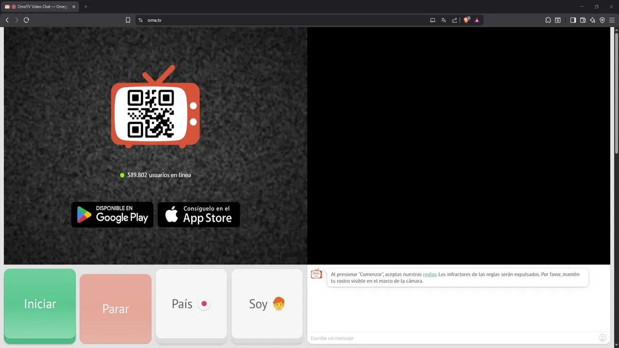Click the tab search window icon in toolbar
Image resolution: width=619 pixels, height=348 pixels.
click(558, 20)
